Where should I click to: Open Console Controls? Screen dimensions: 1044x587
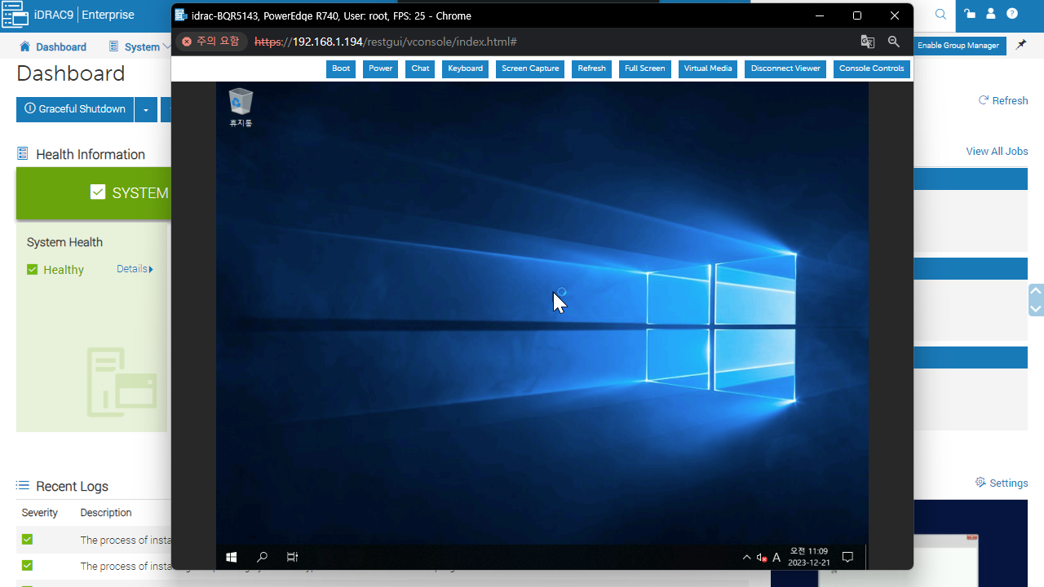pyautogui.click(x=871, y=68)
